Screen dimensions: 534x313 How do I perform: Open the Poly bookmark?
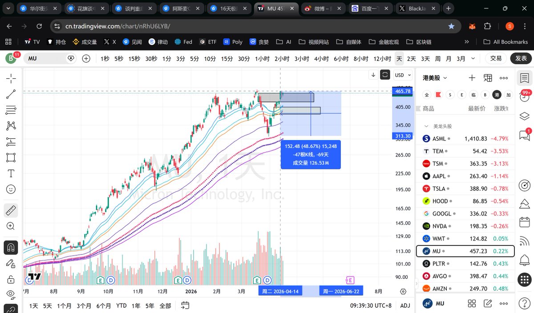tap(233, 42)
